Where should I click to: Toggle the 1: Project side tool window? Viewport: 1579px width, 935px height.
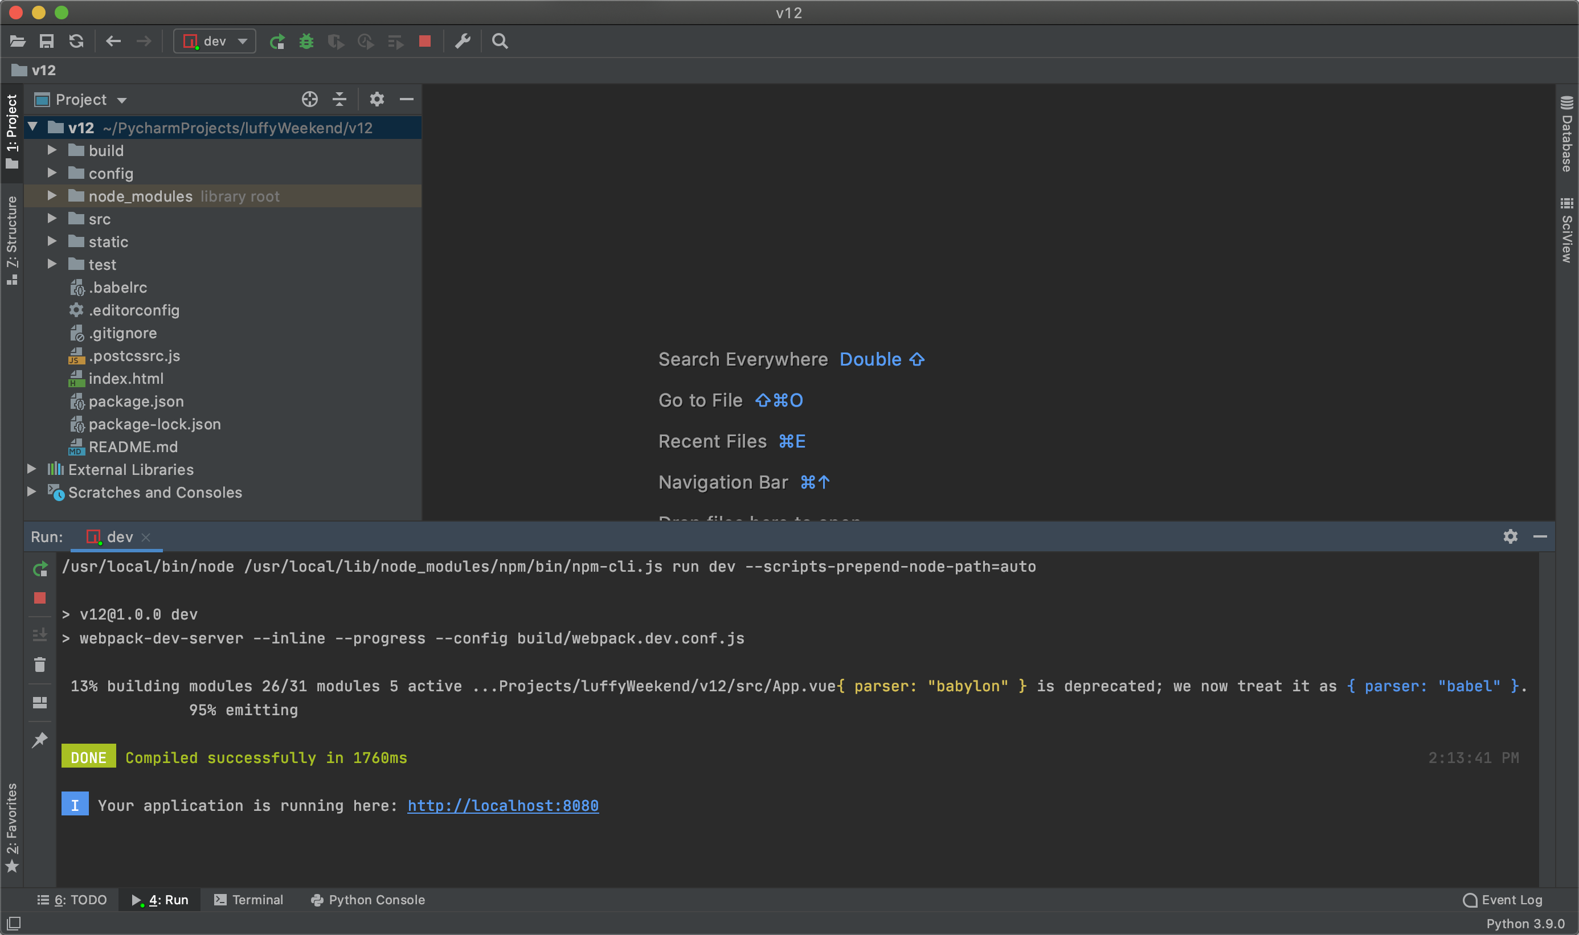(12, 132)
